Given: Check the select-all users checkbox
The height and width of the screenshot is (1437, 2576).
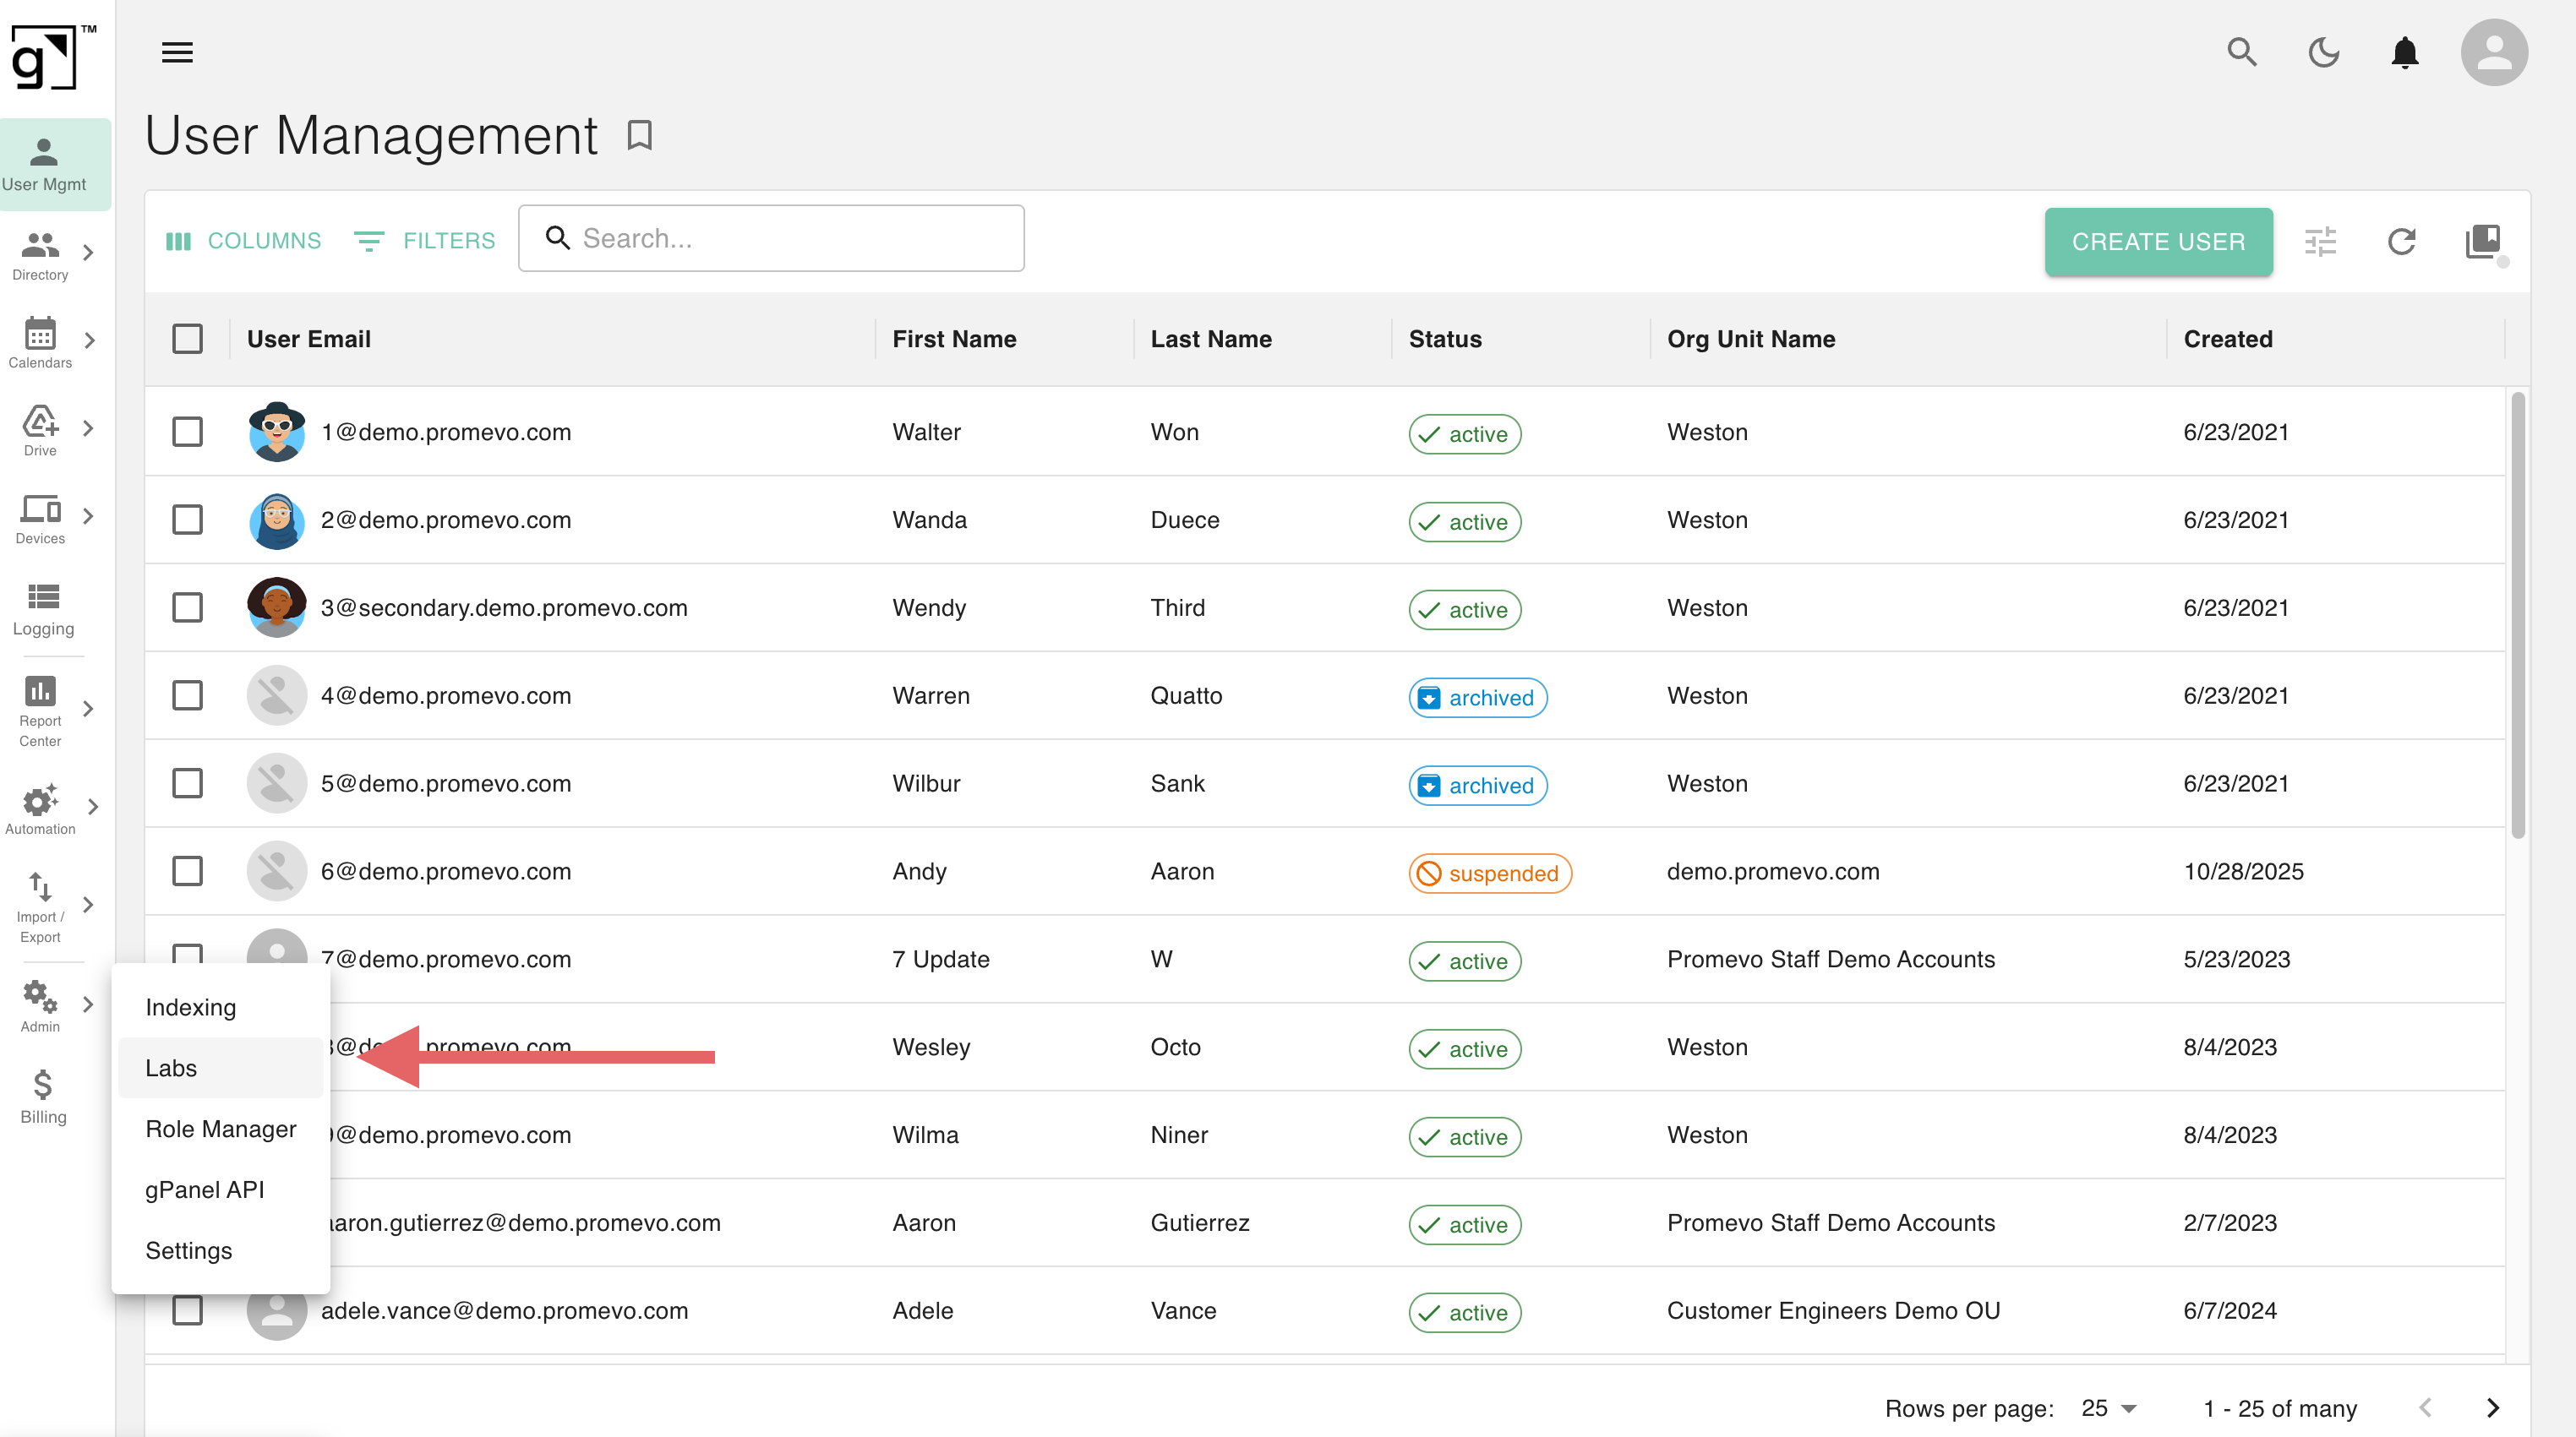Looking at the screenshot, I should tap(187, 339).
